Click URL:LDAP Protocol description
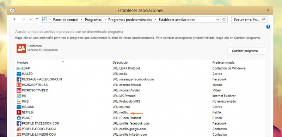This screenshot has width=282, height=137. 126,68
